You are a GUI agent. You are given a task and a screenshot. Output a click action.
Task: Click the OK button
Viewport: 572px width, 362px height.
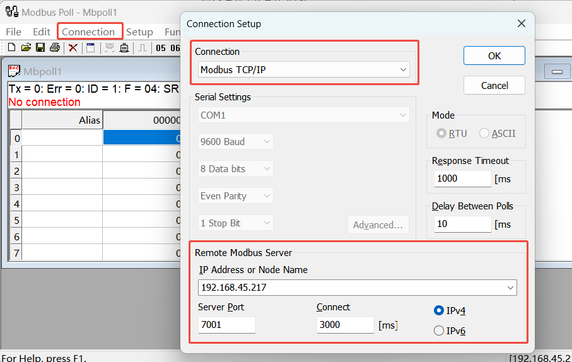[x=494, y=56]
